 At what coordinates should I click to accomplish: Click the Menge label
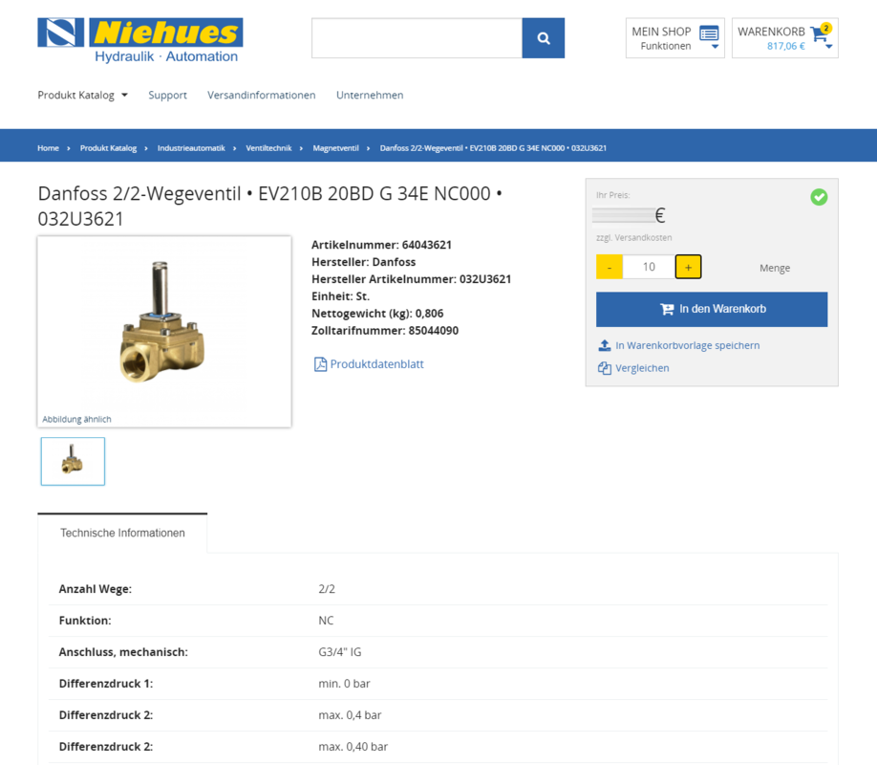pyautogui.click(x=775, y=268)
